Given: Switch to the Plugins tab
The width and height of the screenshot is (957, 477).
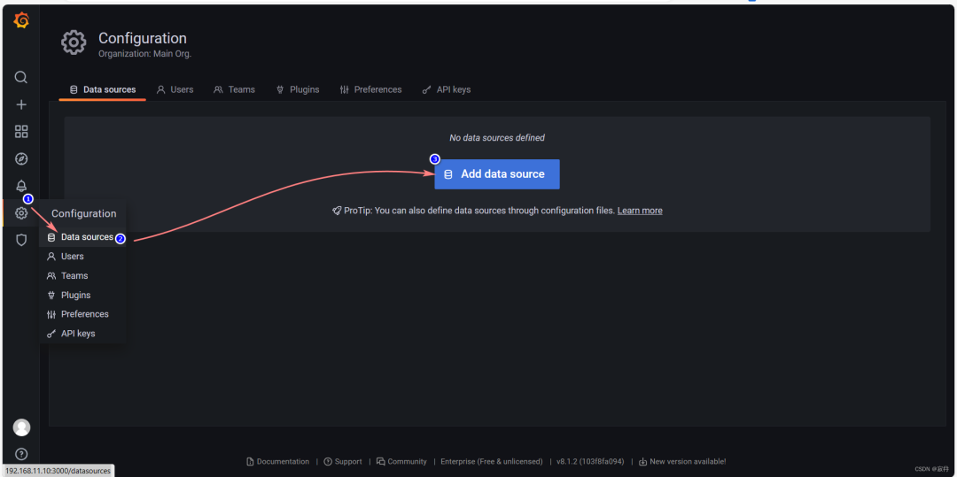Looking at the screenshot, I should 298,89.
